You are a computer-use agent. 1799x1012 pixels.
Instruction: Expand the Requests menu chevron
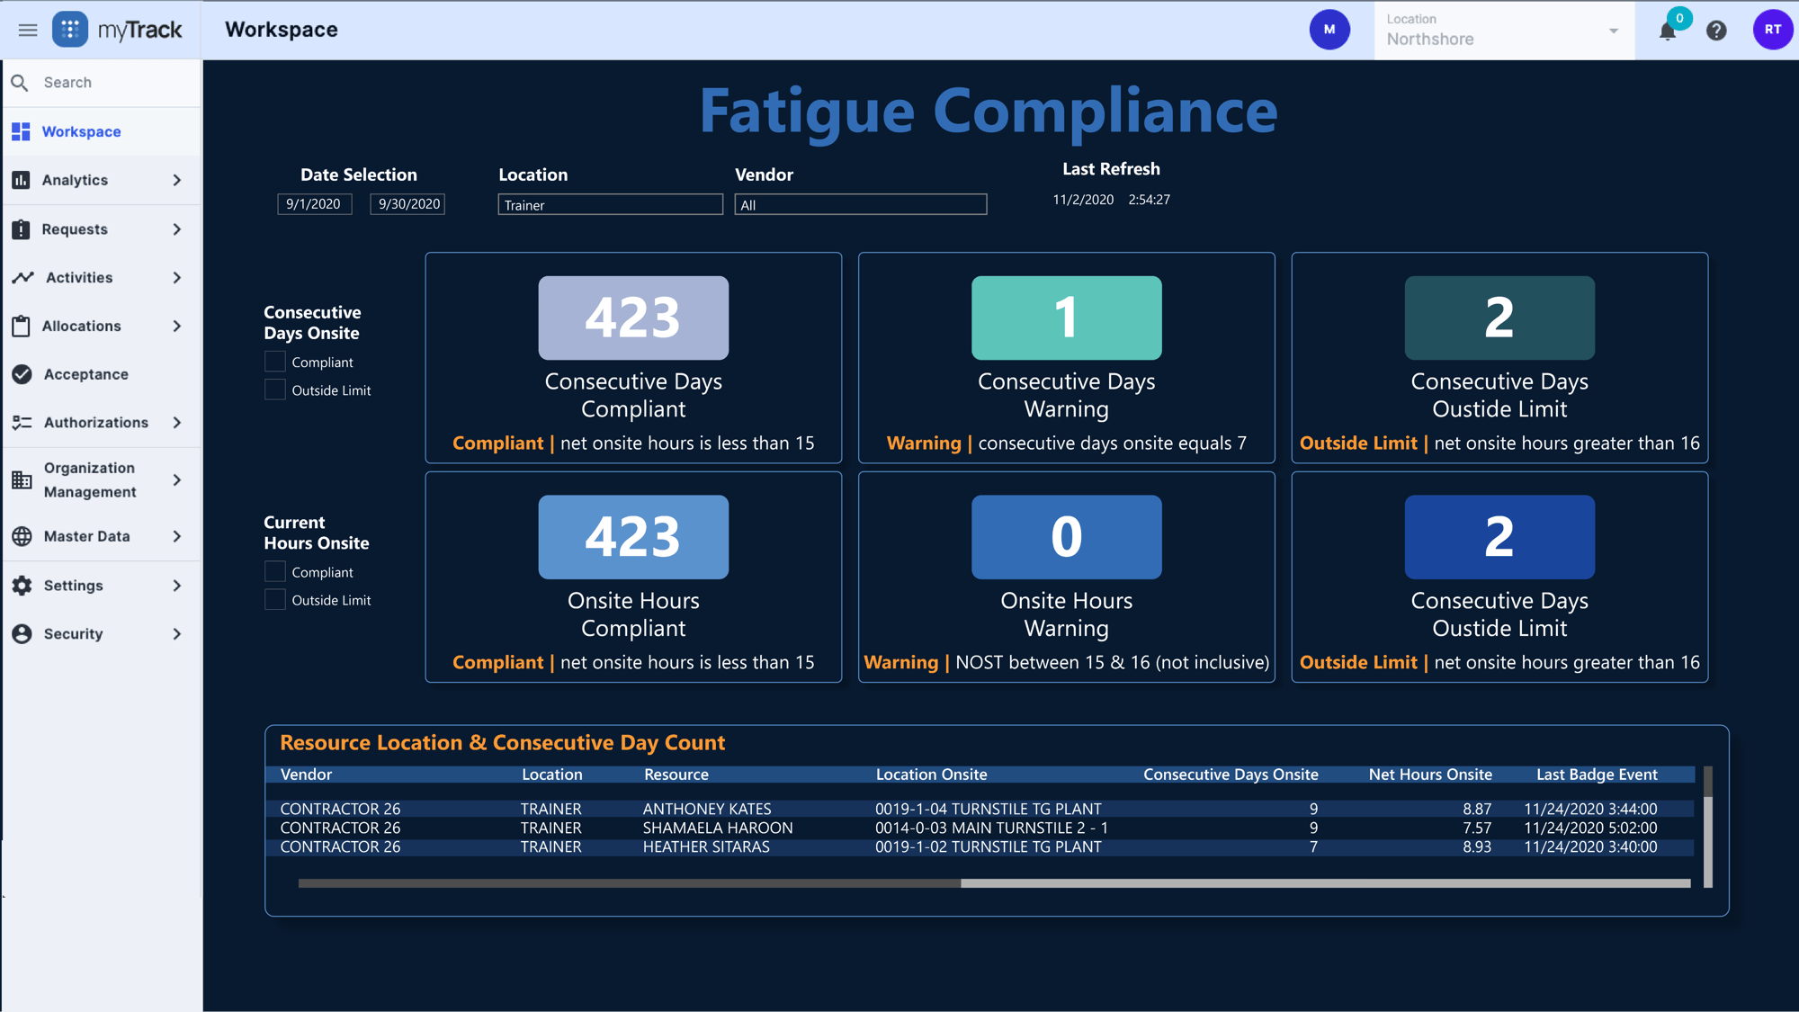[x=177, y=229]
